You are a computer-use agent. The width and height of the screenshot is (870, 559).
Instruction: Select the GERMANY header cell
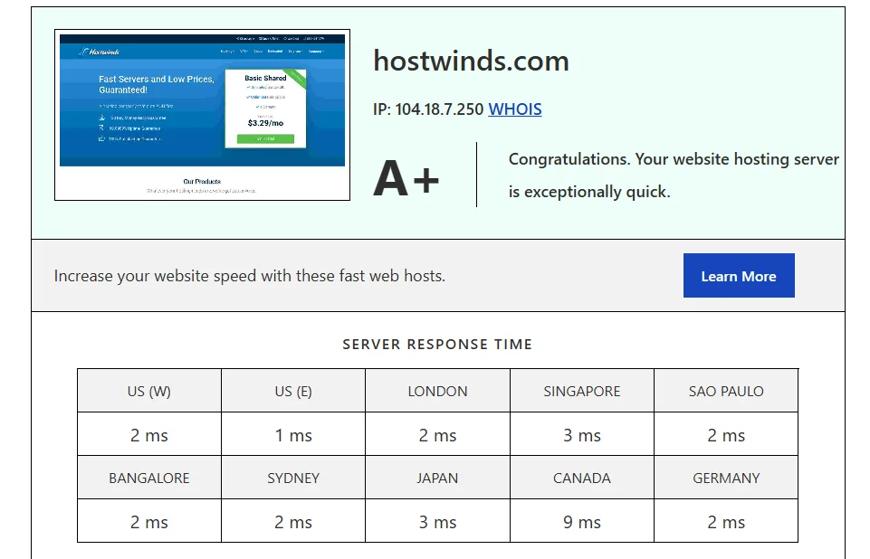[726, 478]
